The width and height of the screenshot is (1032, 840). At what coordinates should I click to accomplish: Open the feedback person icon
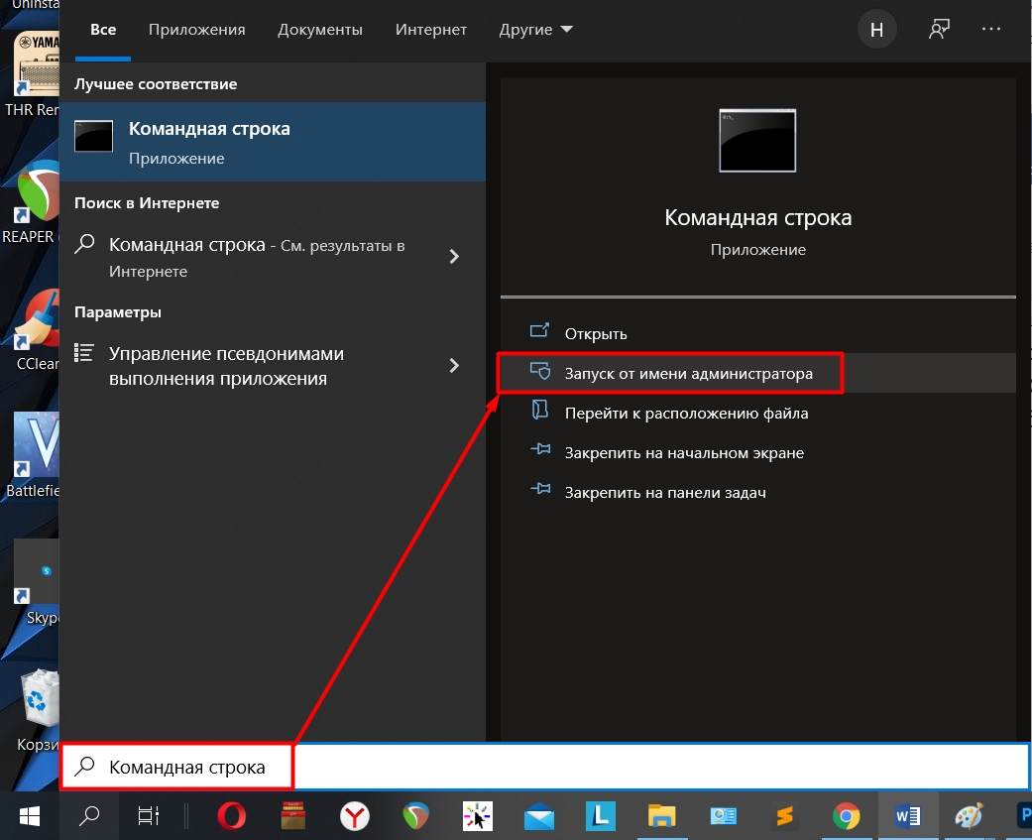[x=939, y=29]
